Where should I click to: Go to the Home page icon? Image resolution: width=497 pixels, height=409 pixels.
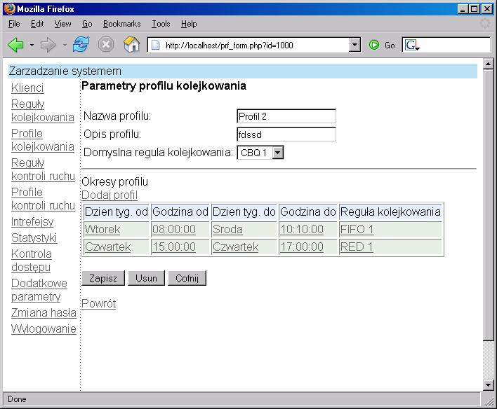click(x=131, y=44)
